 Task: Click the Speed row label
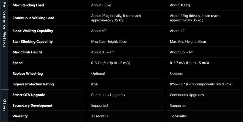click(18, 63)
